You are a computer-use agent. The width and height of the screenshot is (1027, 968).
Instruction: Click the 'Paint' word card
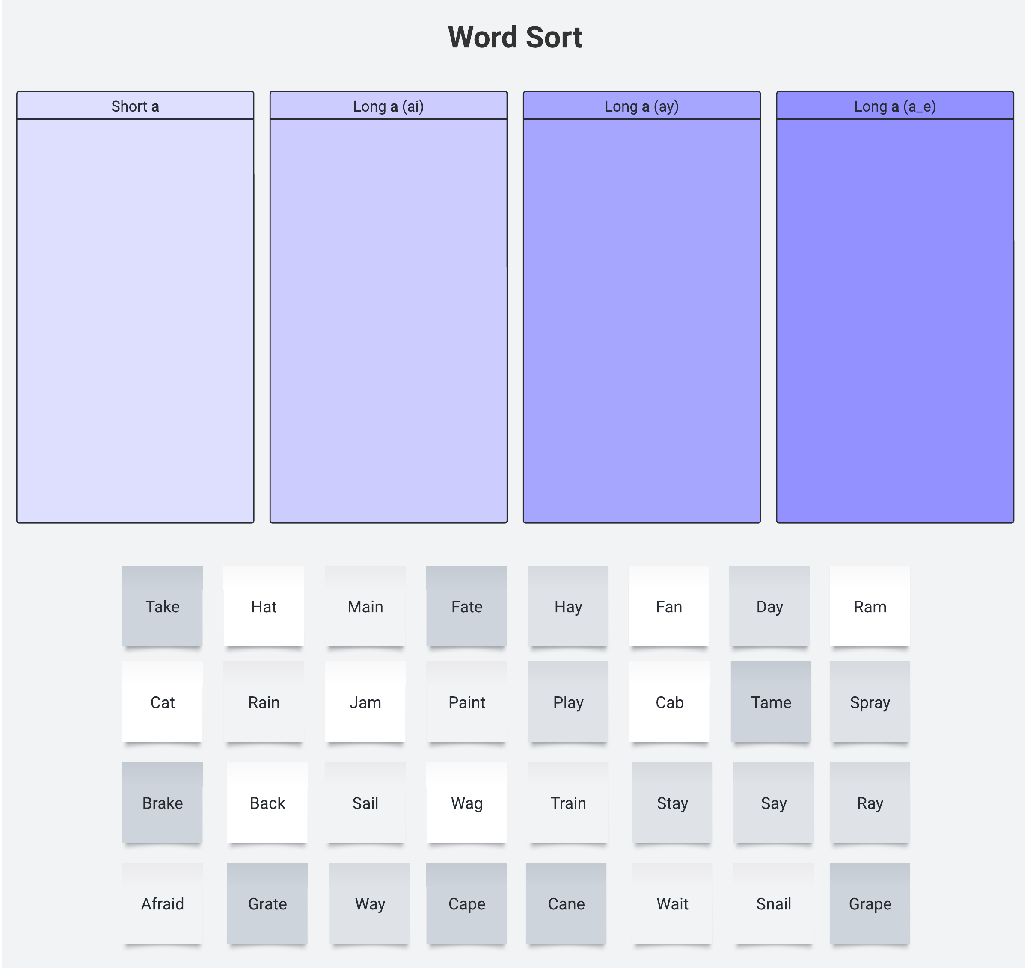pos(466,702)
